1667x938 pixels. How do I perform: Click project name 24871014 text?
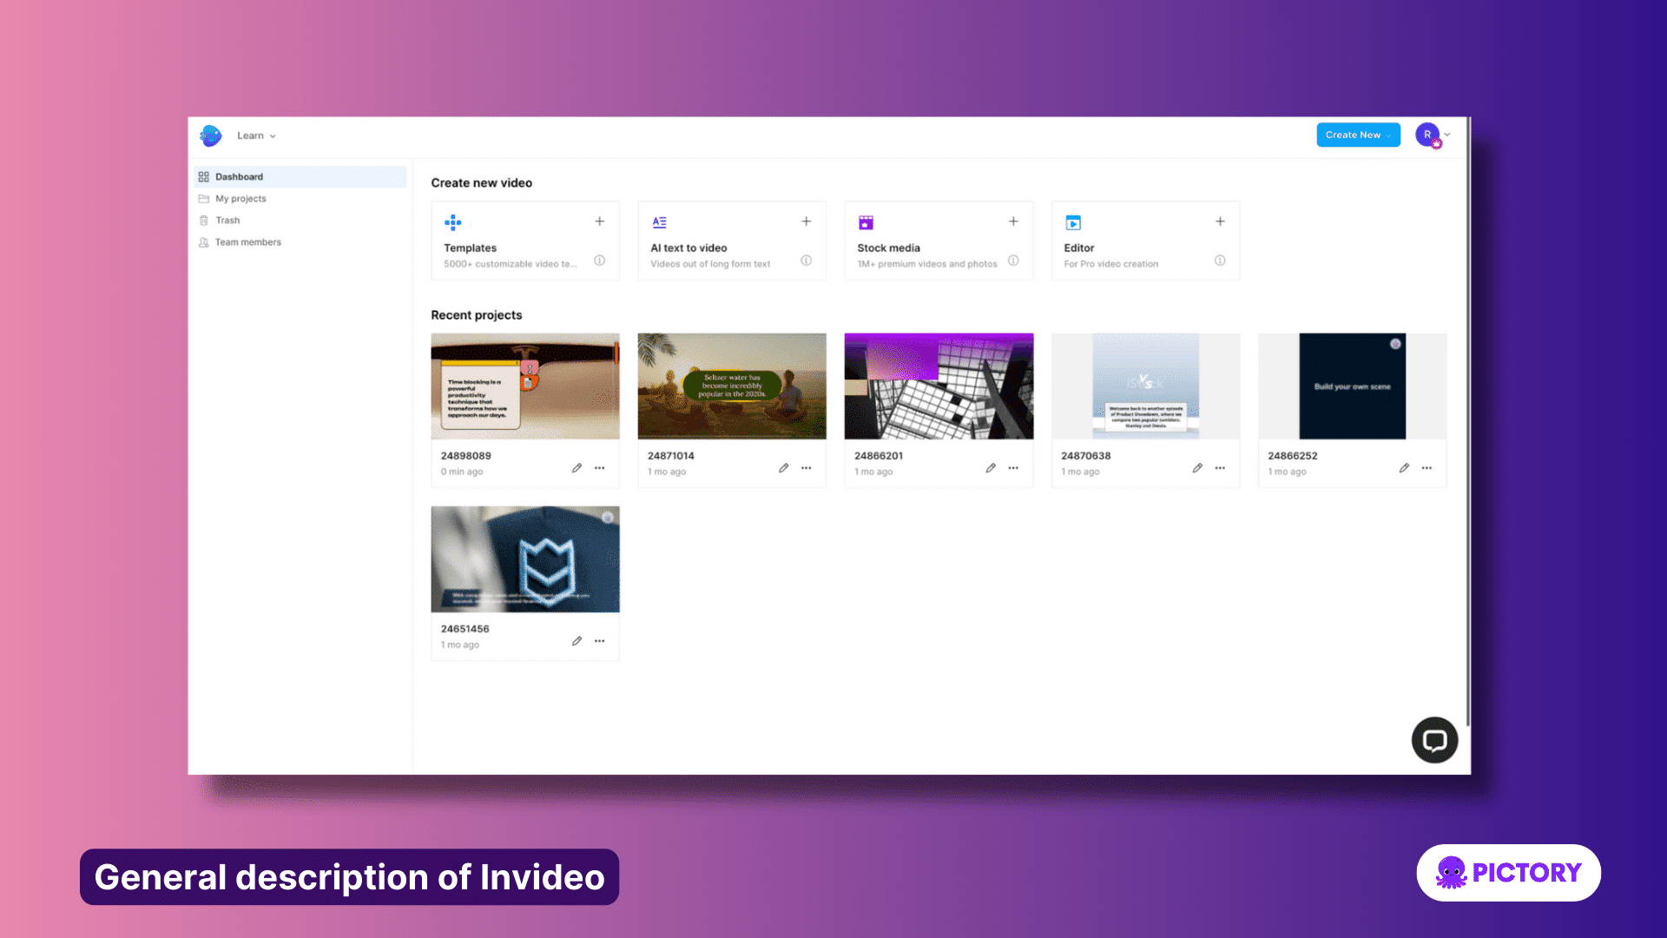tap(670, 456)
